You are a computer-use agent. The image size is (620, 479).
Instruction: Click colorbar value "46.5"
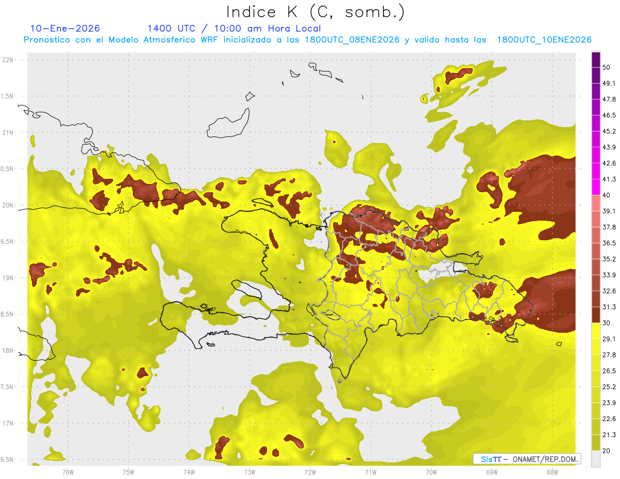tap(609, 115)
